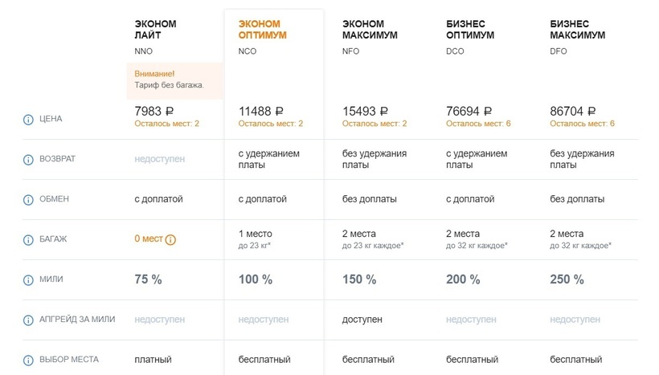The width and height of the screenshot is (659, 375).
Task: Click the 0 мест baggage text
Action: [148, 239]
